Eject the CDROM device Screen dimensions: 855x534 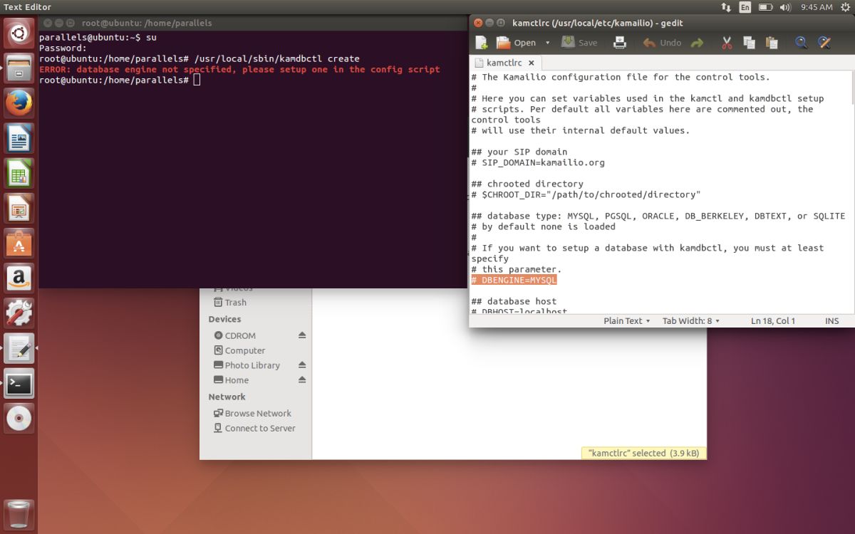[302, 335]
